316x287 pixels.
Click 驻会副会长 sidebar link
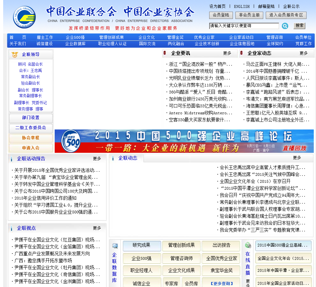[x=30, y=83]
